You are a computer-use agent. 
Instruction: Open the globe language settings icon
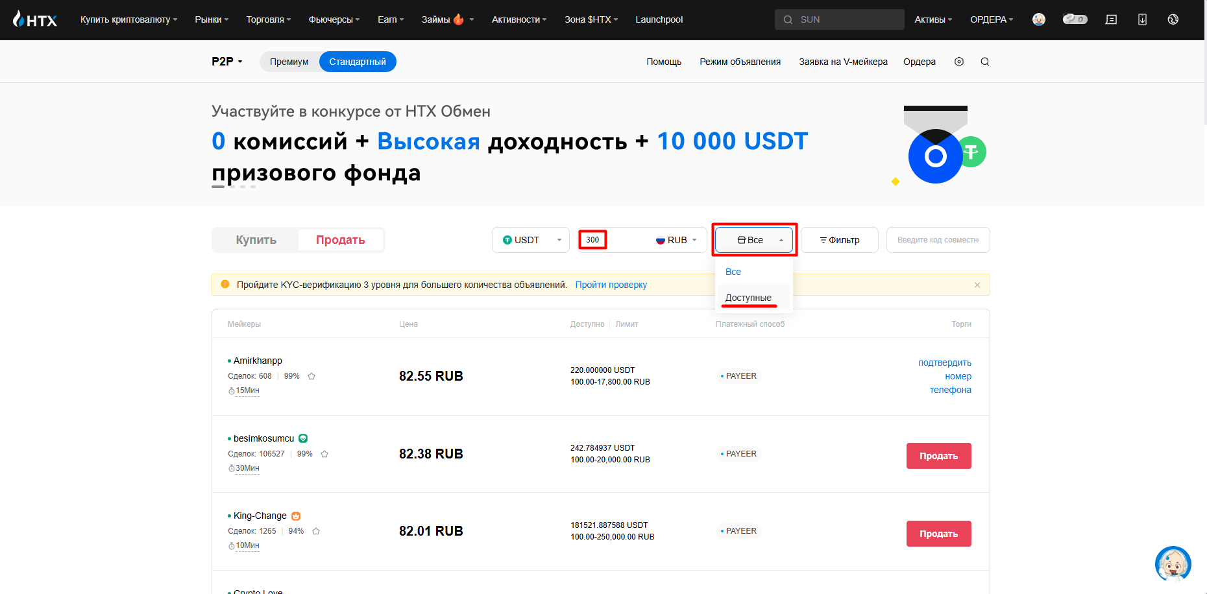point(1173,19)
